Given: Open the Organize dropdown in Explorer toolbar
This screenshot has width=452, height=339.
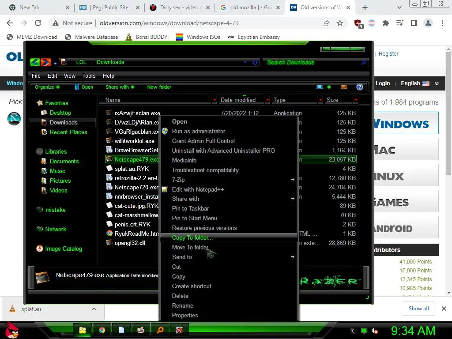Looking at the screenshot, I should [47, 87].
